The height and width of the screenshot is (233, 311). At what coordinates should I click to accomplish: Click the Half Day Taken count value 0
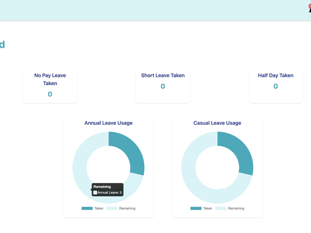coord(276,86)
